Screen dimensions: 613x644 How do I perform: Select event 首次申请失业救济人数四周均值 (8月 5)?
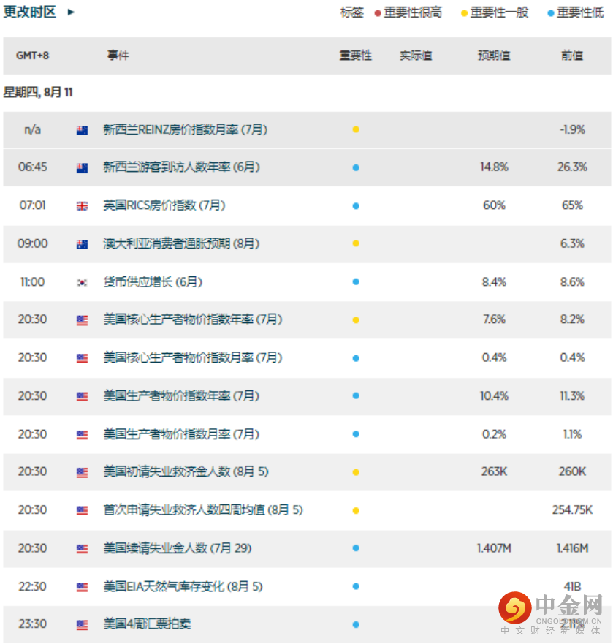tap(203, 510)
